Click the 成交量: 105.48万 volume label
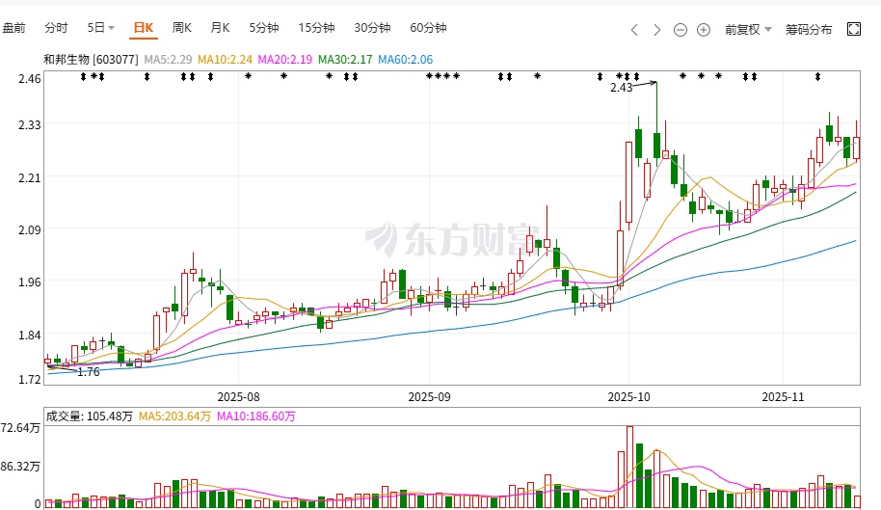881x510 pixels. 90,416
